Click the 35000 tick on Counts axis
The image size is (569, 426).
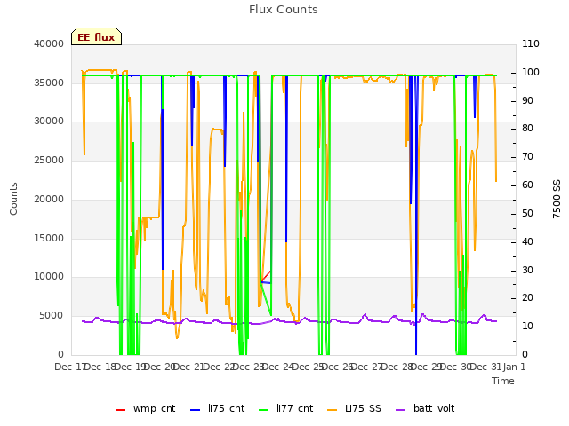(49, 83)
